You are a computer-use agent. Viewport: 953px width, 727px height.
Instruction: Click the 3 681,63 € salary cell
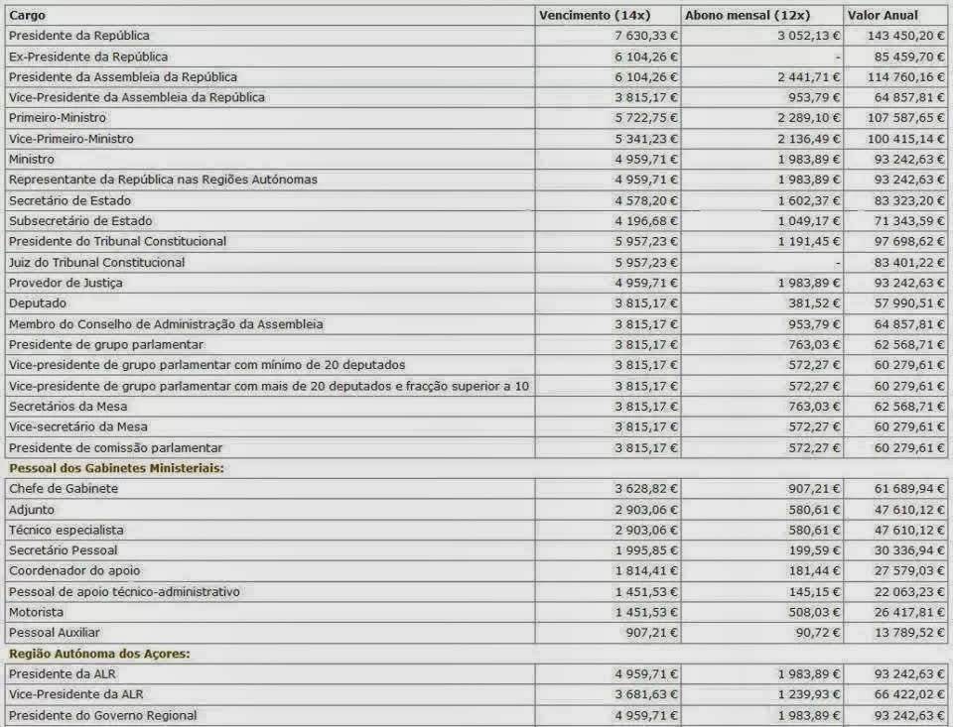click(x=646, y=695)
